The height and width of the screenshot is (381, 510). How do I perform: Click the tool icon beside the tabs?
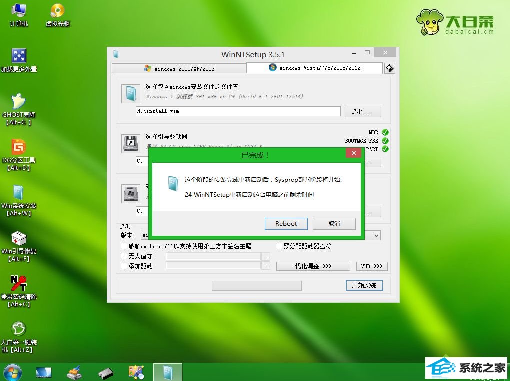tap(389, 68)
